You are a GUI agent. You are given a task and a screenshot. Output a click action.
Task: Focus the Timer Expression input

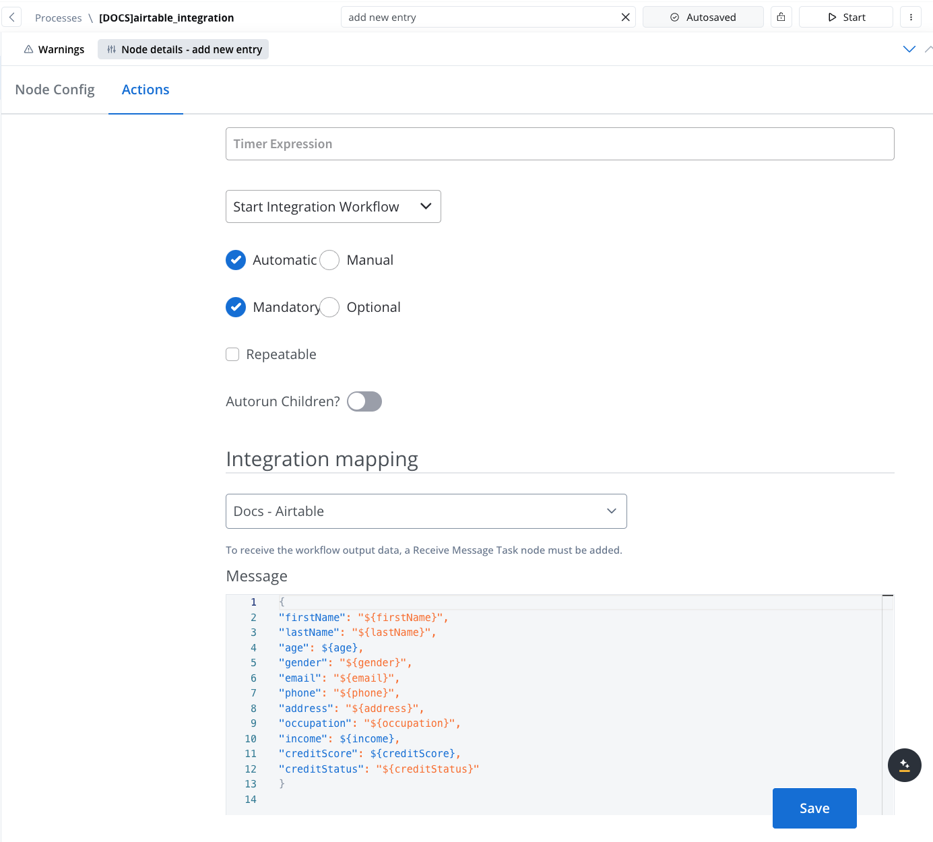560,144
